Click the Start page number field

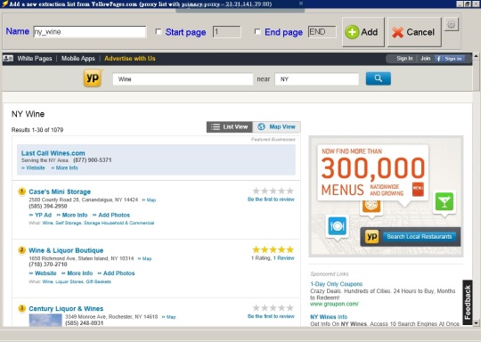[x=227, y=32]
